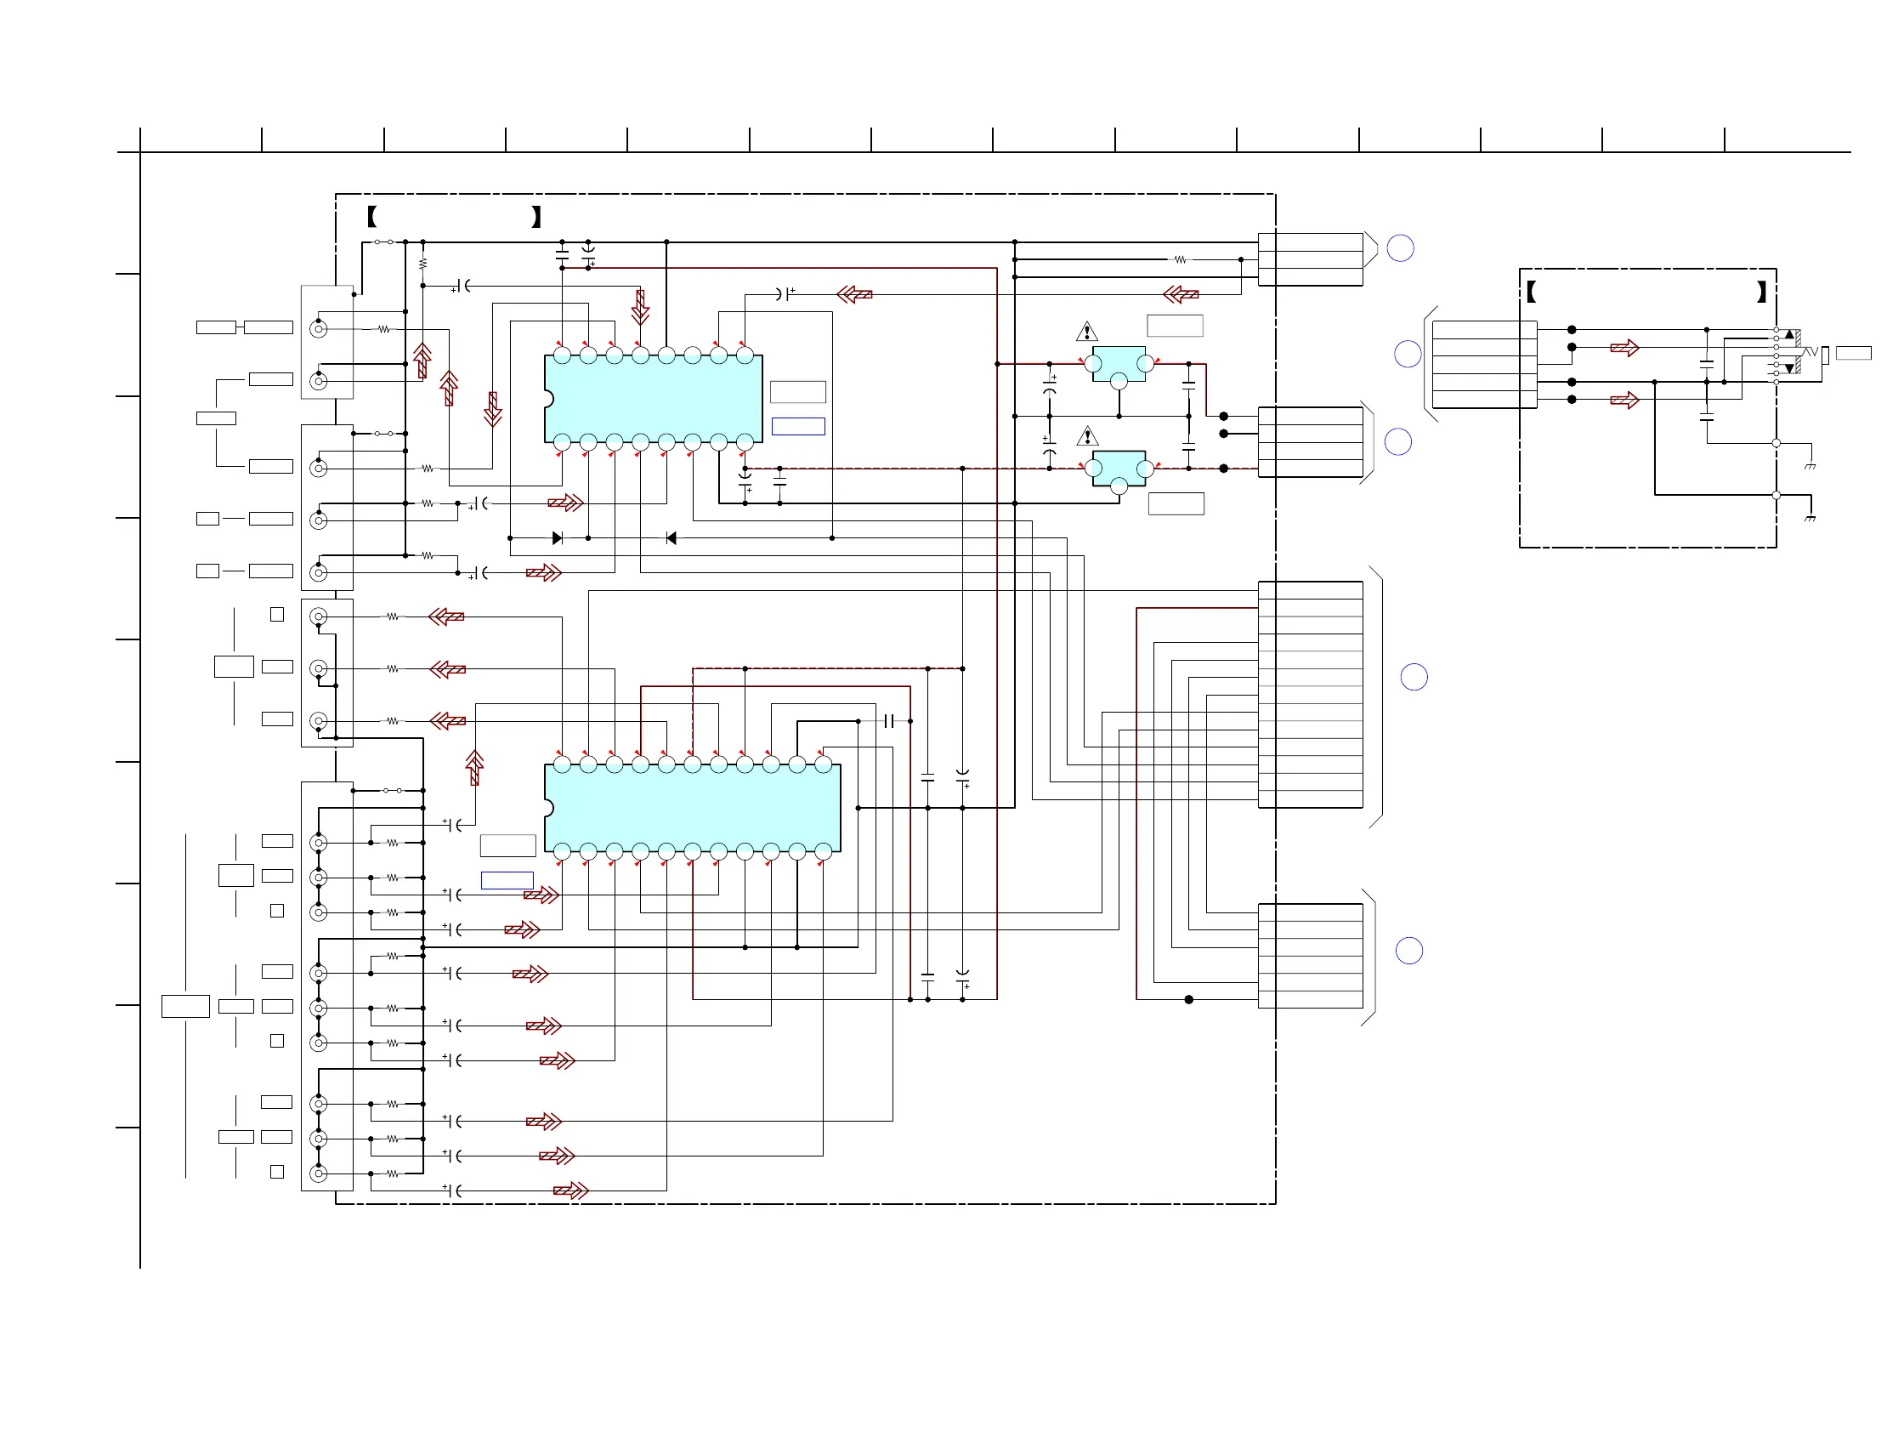
Task: Click the lower warning triangle symbol
Action: (x=1087, y=436)
